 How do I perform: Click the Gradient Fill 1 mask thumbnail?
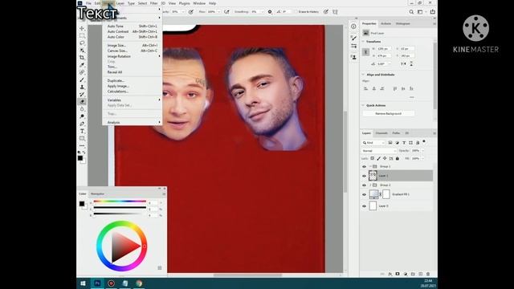click(x=386, y=194)
